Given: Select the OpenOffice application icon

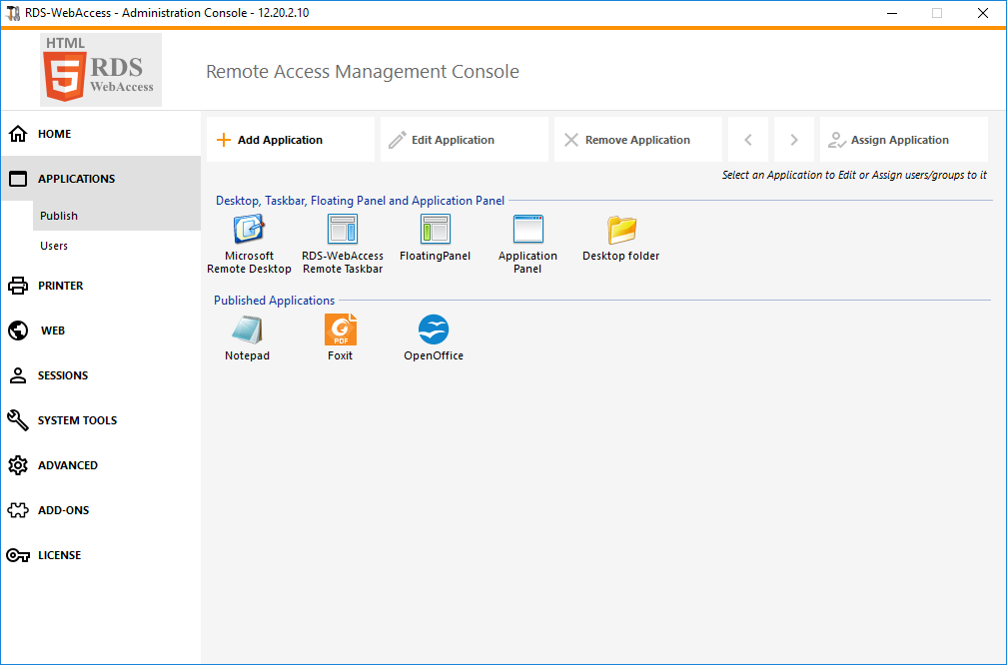Looking at the screenshot, I should coord(434,330).
